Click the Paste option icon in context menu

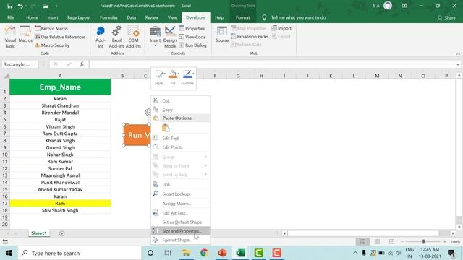click(x=166, y=128)
